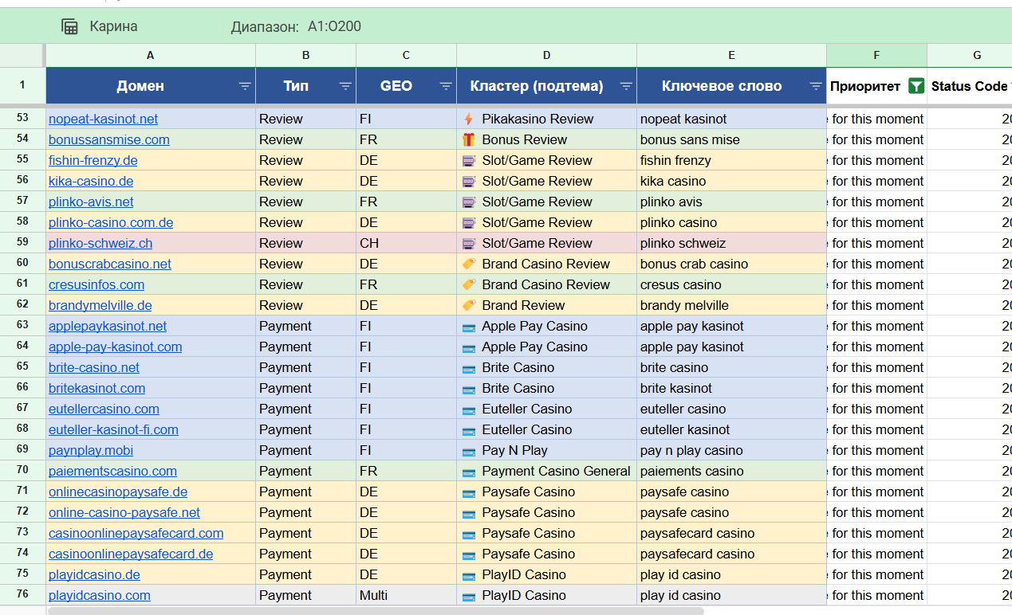The width and height of the screenshot is (1012, 615).
Task: Open the Домен column filter
Action: coord(245,86)
